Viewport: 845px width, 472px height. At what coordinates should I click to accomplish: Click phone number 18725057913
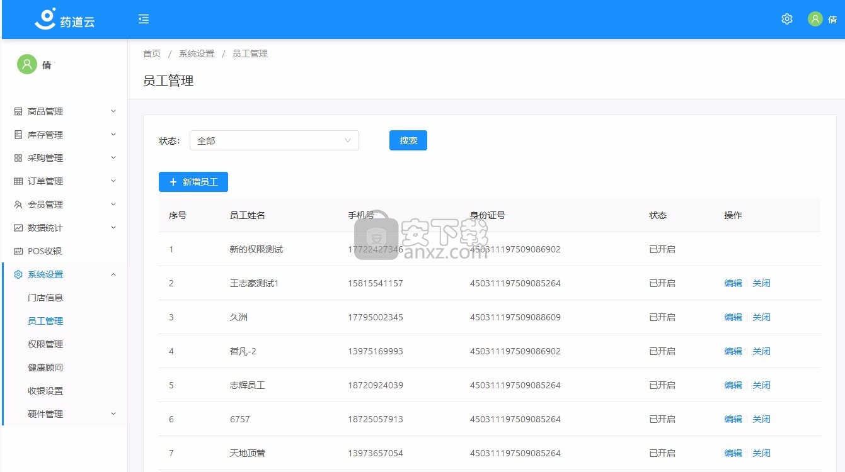point(376,419)
